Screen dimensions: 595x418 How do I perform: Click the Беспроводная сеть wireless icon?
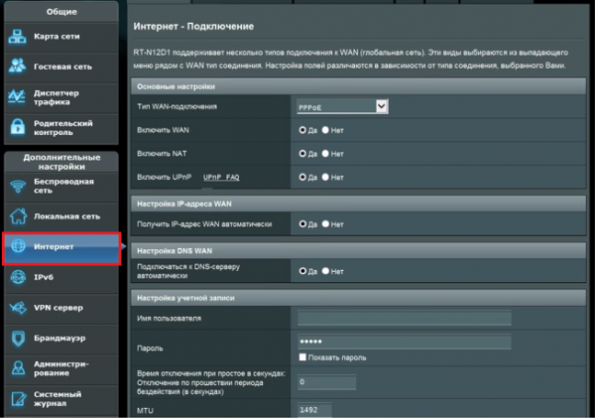[x=19, y=187]
